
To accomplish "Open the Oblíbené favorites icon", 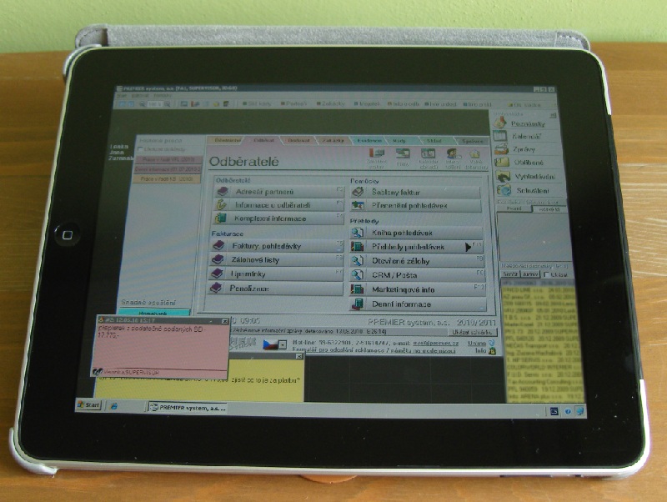I will tap(502, 163).
